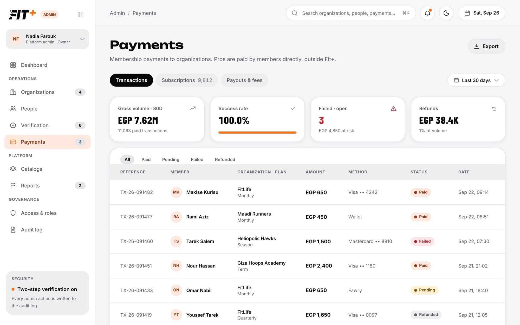Viewport: 520px width, 325px height.
Task: Open Access & roles page
Action: (x=48, y=213)
